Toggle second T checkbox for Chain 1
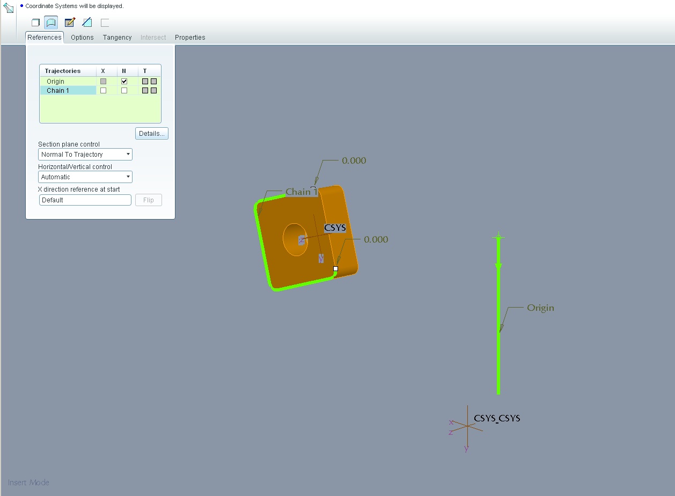Screen dimensions: 675x496 [x=153, y=91]
